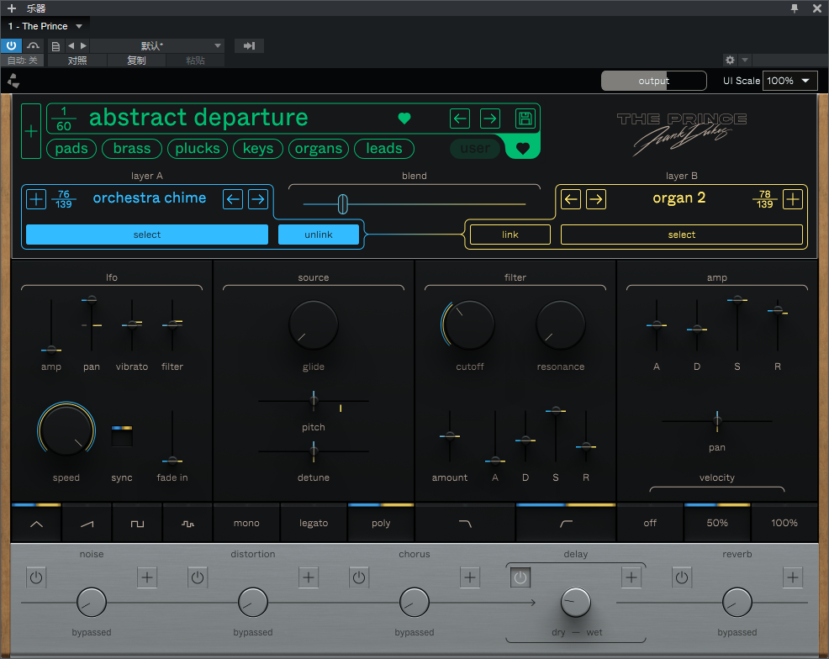Select the pads category tab
This screenshot has width=829, height=659.
click(x=71, y=149)
